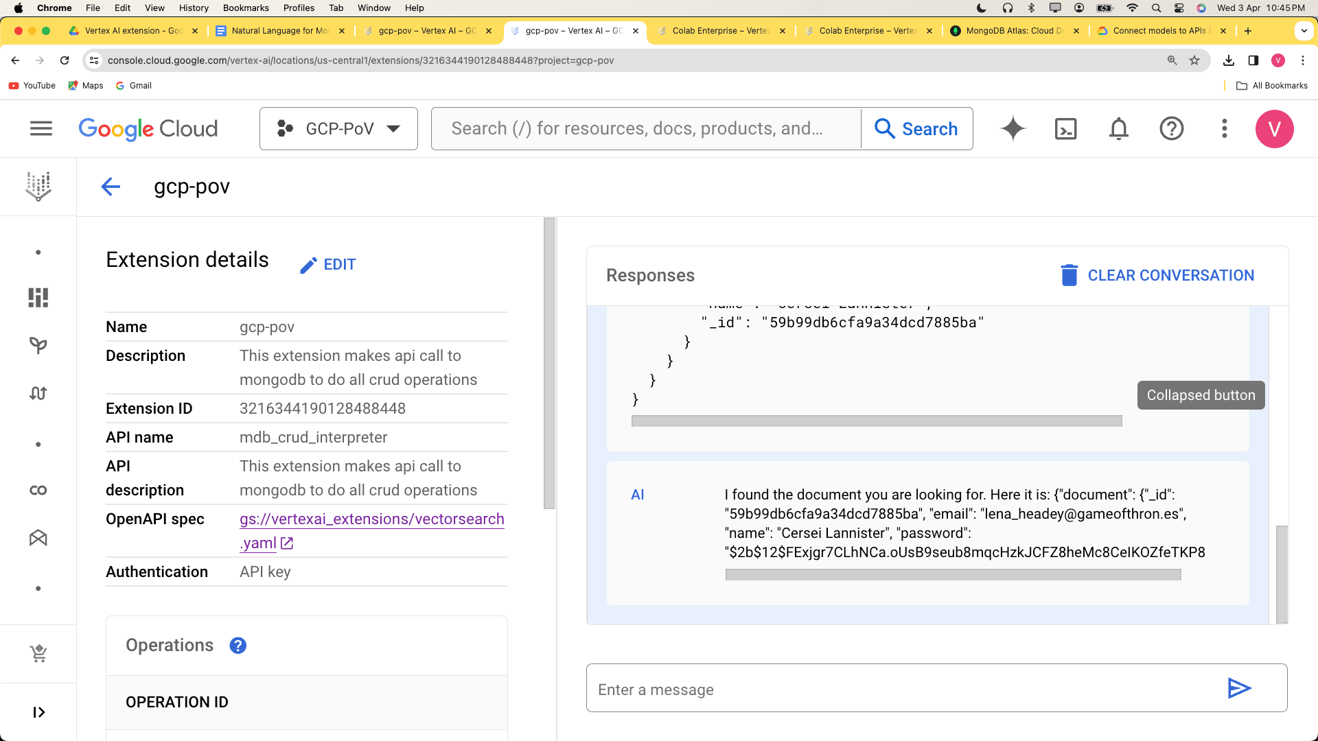Image resolution: width=1318 pixels, height=741 pixels.
Task: Toggle the sidebar collapse arrow button
Action: (39, 712)
